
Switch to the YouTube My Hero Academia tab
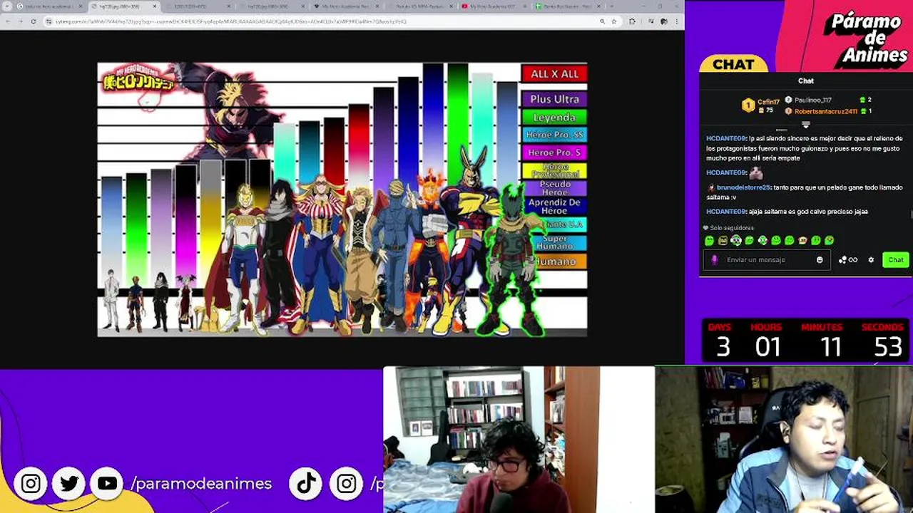(492, 6)
